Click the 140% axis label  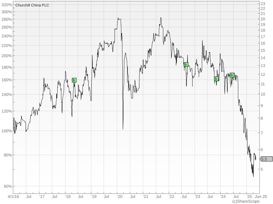coord(7,95)
